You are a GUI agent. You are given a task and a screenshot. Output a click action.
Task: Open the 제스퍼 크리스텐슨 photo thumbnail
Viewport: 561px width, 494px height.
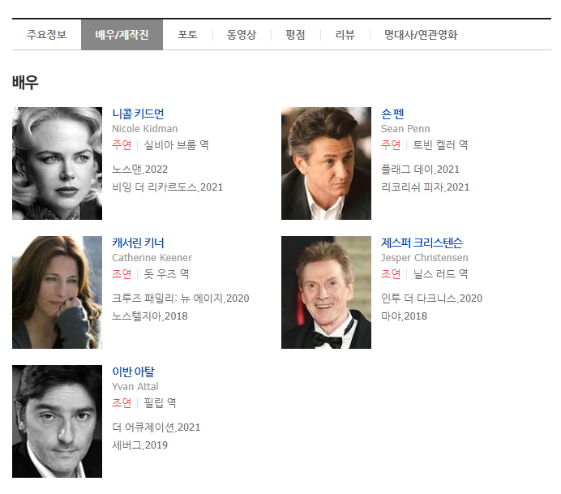coord(326,292)
